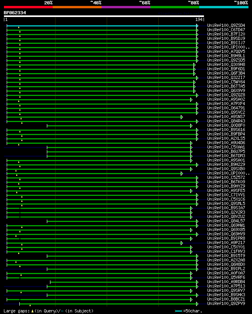The image size is (252, 314).
Task: Open the UniRef100_C6TD47 hit label
Action: pyautogui.click(x=226, y=30)
